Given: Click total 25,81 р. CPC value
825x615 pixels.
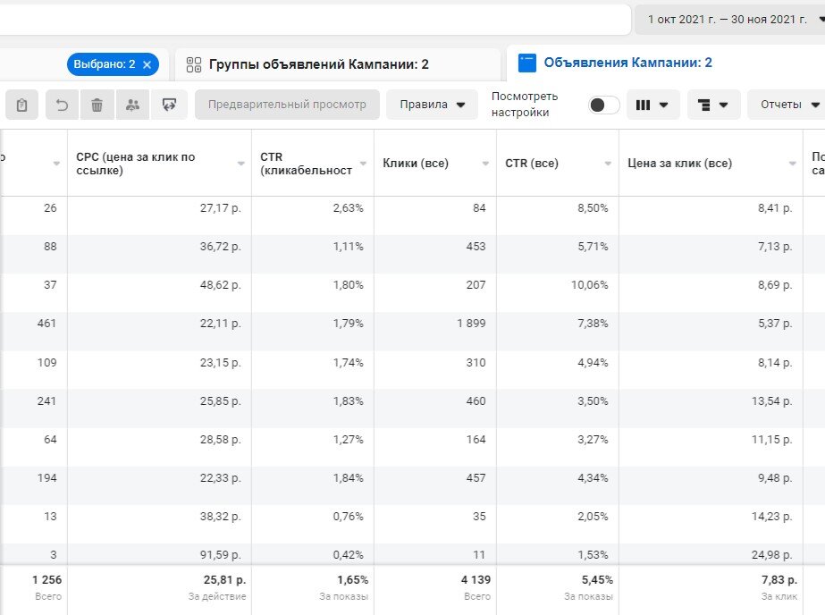Looking at the screenshot, I should pyautogui.click(x=224, y=580).
